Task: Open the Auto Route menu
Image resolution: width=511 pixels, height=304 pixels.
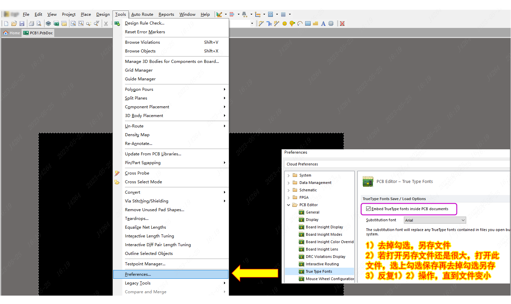Action: coord(142,14)
